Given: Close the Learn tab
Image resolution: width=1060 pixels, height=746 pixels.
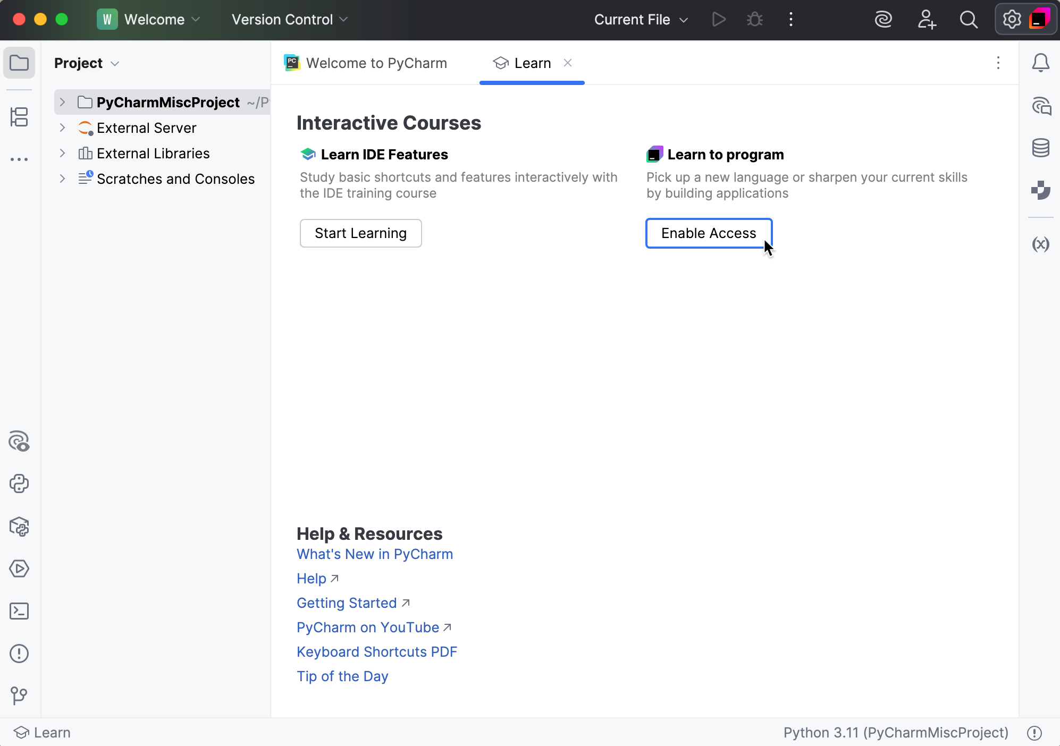Looking at the screenshot, I should tap(568, 63).
